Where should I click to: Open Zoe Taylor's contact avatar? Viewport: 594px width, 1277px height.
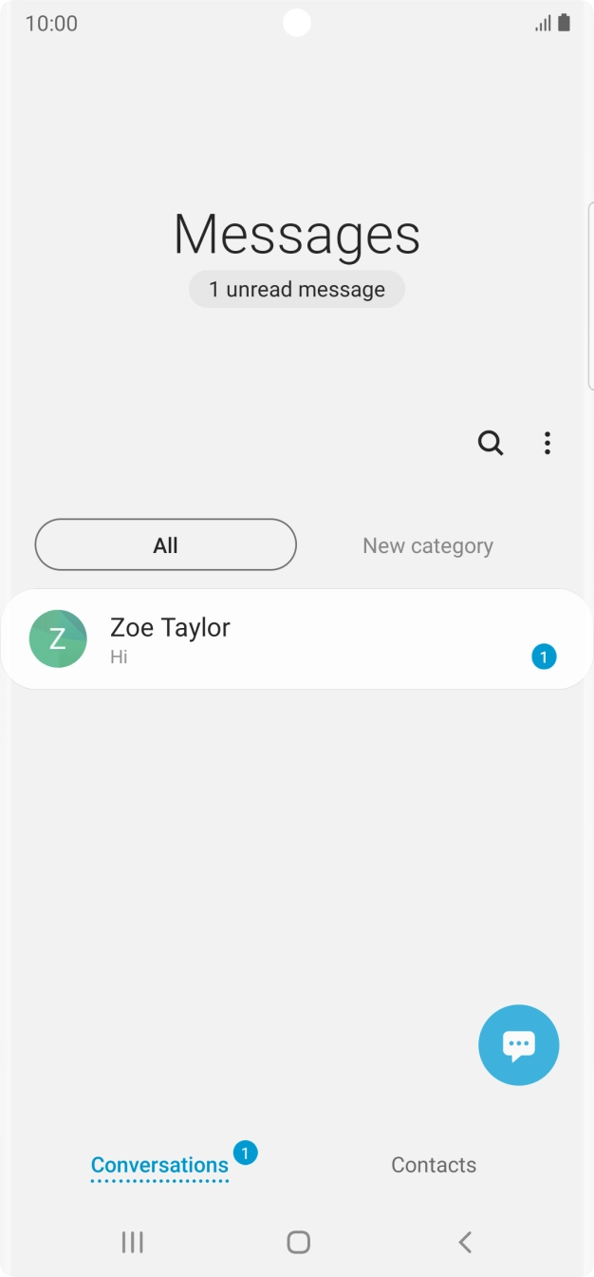[58, 638]
